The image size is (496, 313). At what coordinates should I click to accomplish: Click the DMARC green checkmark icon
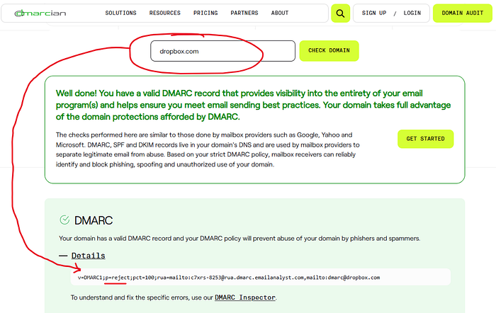coord(64,220)
